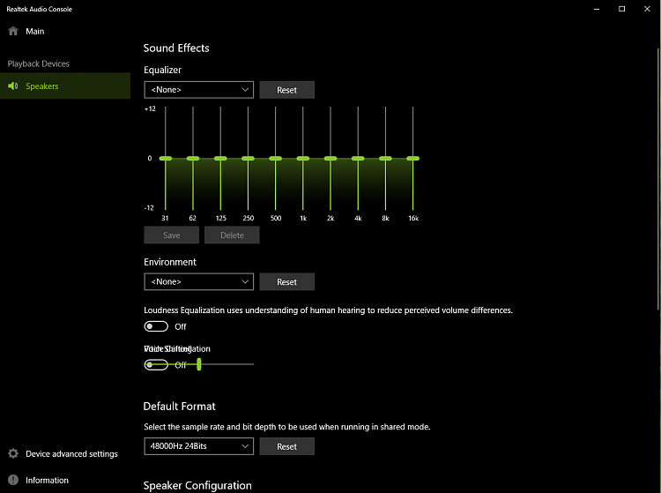Click the equalizer Delete button
Viewport: 661px width, 493px height.
[x=232, y=235]
